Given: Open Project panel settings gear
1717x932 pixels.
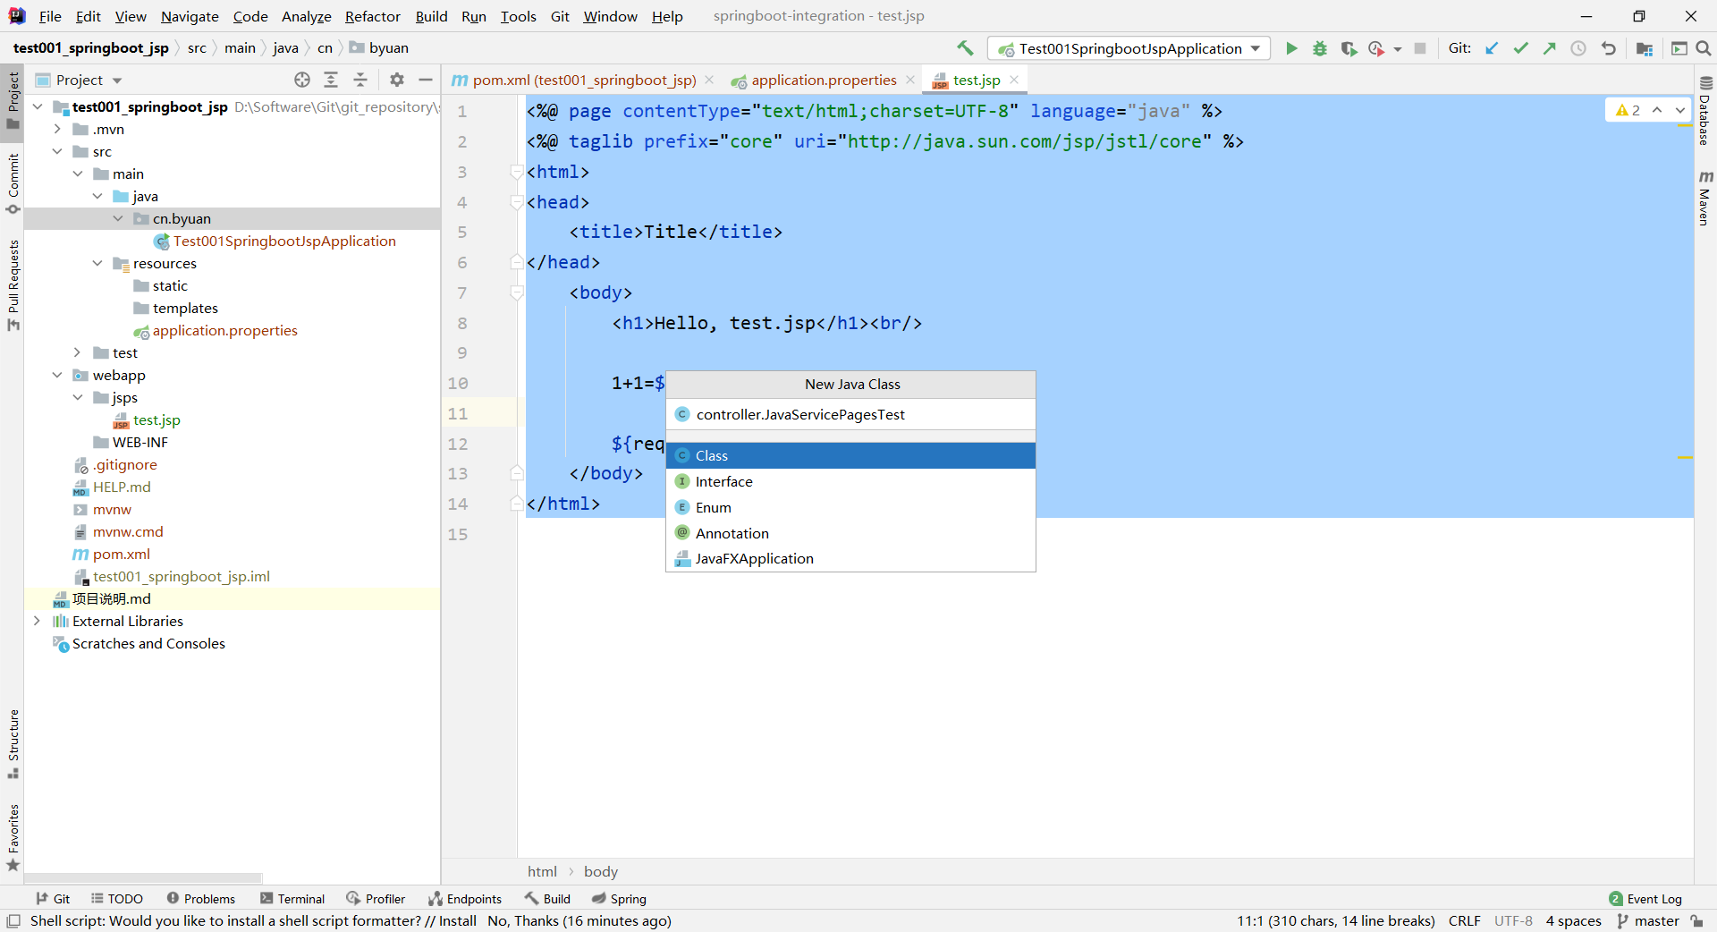Looking at the screenshot, I should tap(397, 80).
